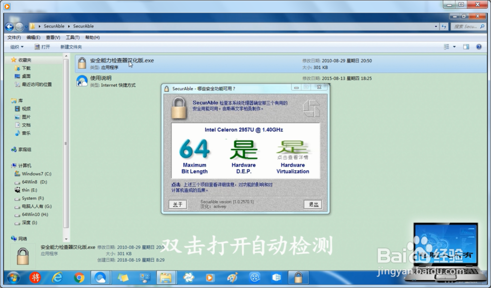Select 图片 library
Screen dimensions: 491x288
tap(23, 117)
